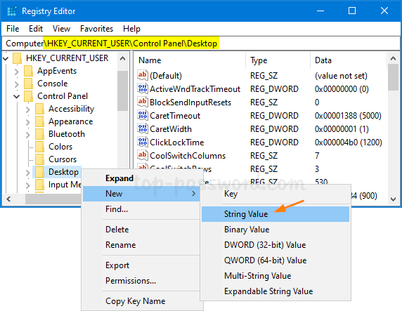Image resolution: width=402 pixels, height=311 pixels.
Task: Open the Favorites menu
Action: [96, 29]
